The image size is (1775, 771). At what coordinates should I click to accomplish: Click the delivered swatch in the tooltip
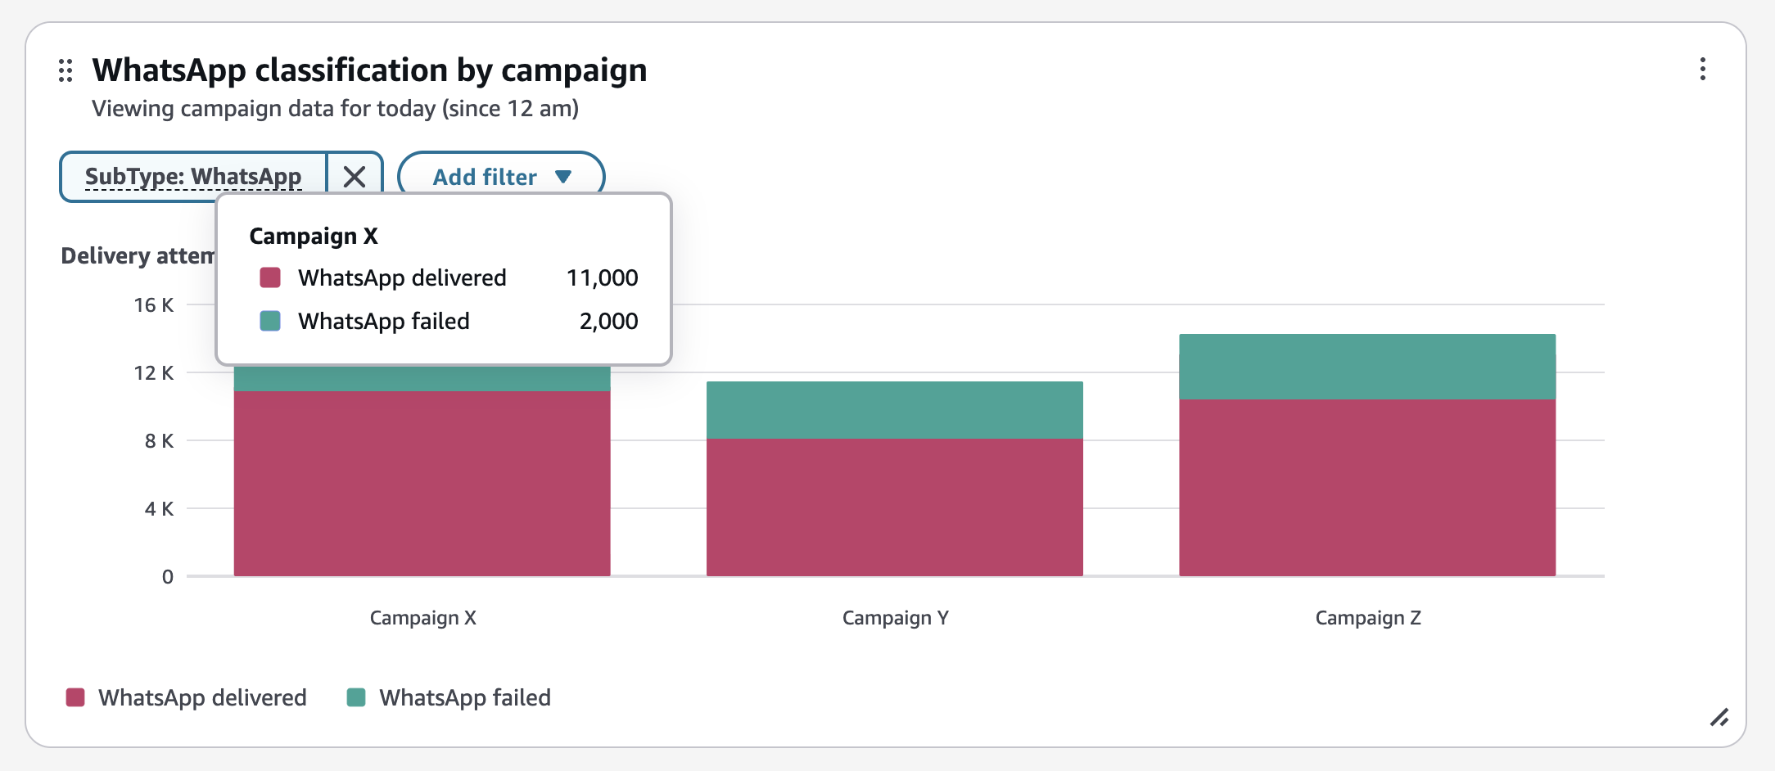(270, 277)
